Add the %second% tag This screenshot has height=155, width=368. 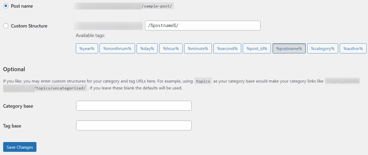(x=227, y=48)
